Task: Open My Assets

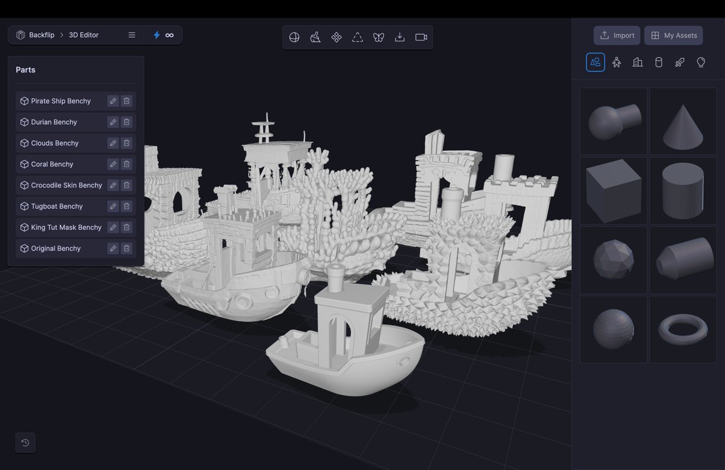Action: click(674, 36)
